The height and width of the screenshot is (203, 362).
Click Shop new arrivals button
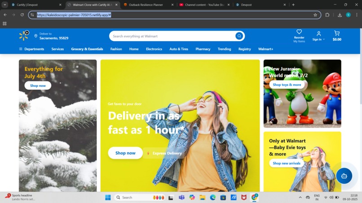pyautogui.click(x=287, y=163)
